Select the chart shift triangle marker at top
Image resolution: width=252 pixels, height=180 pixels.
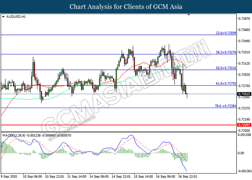pos(189,15)
